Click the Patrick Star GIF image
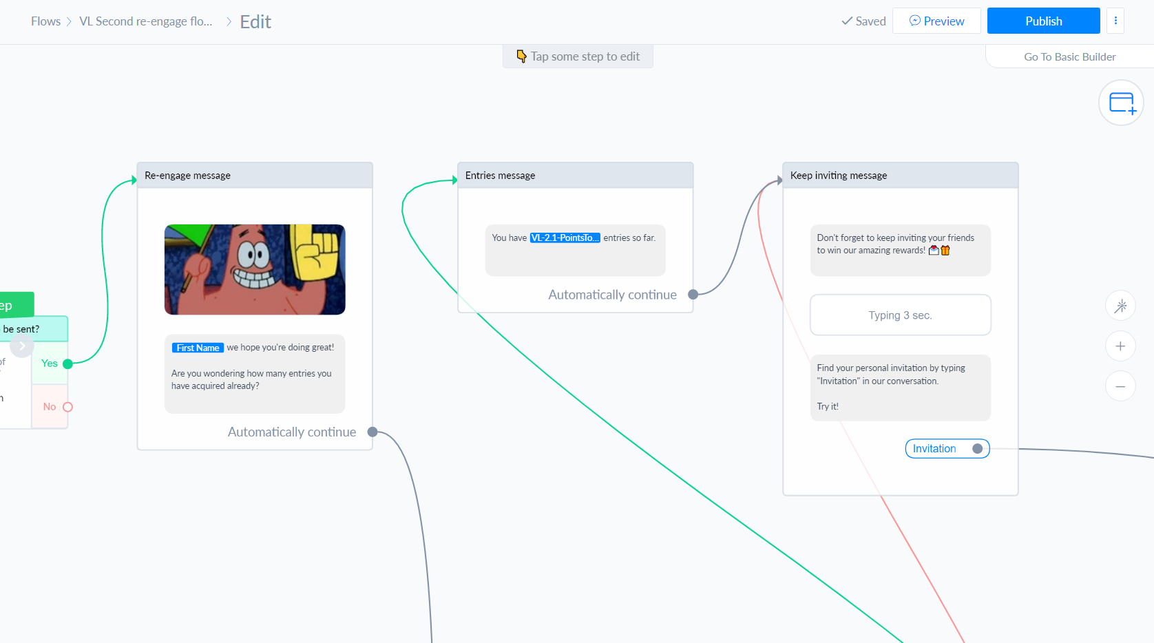This screenshot has height=643, width=1154. (x=255, y=269)
